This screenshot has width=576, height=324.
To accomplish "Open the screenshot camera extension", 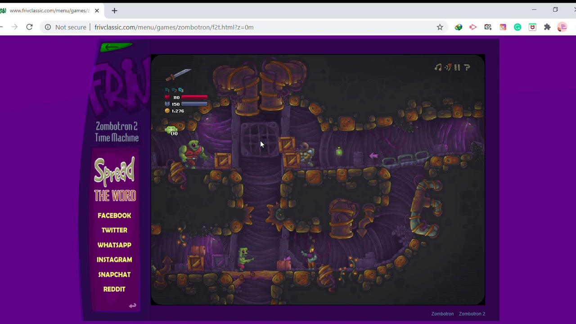I will [488, 27].
